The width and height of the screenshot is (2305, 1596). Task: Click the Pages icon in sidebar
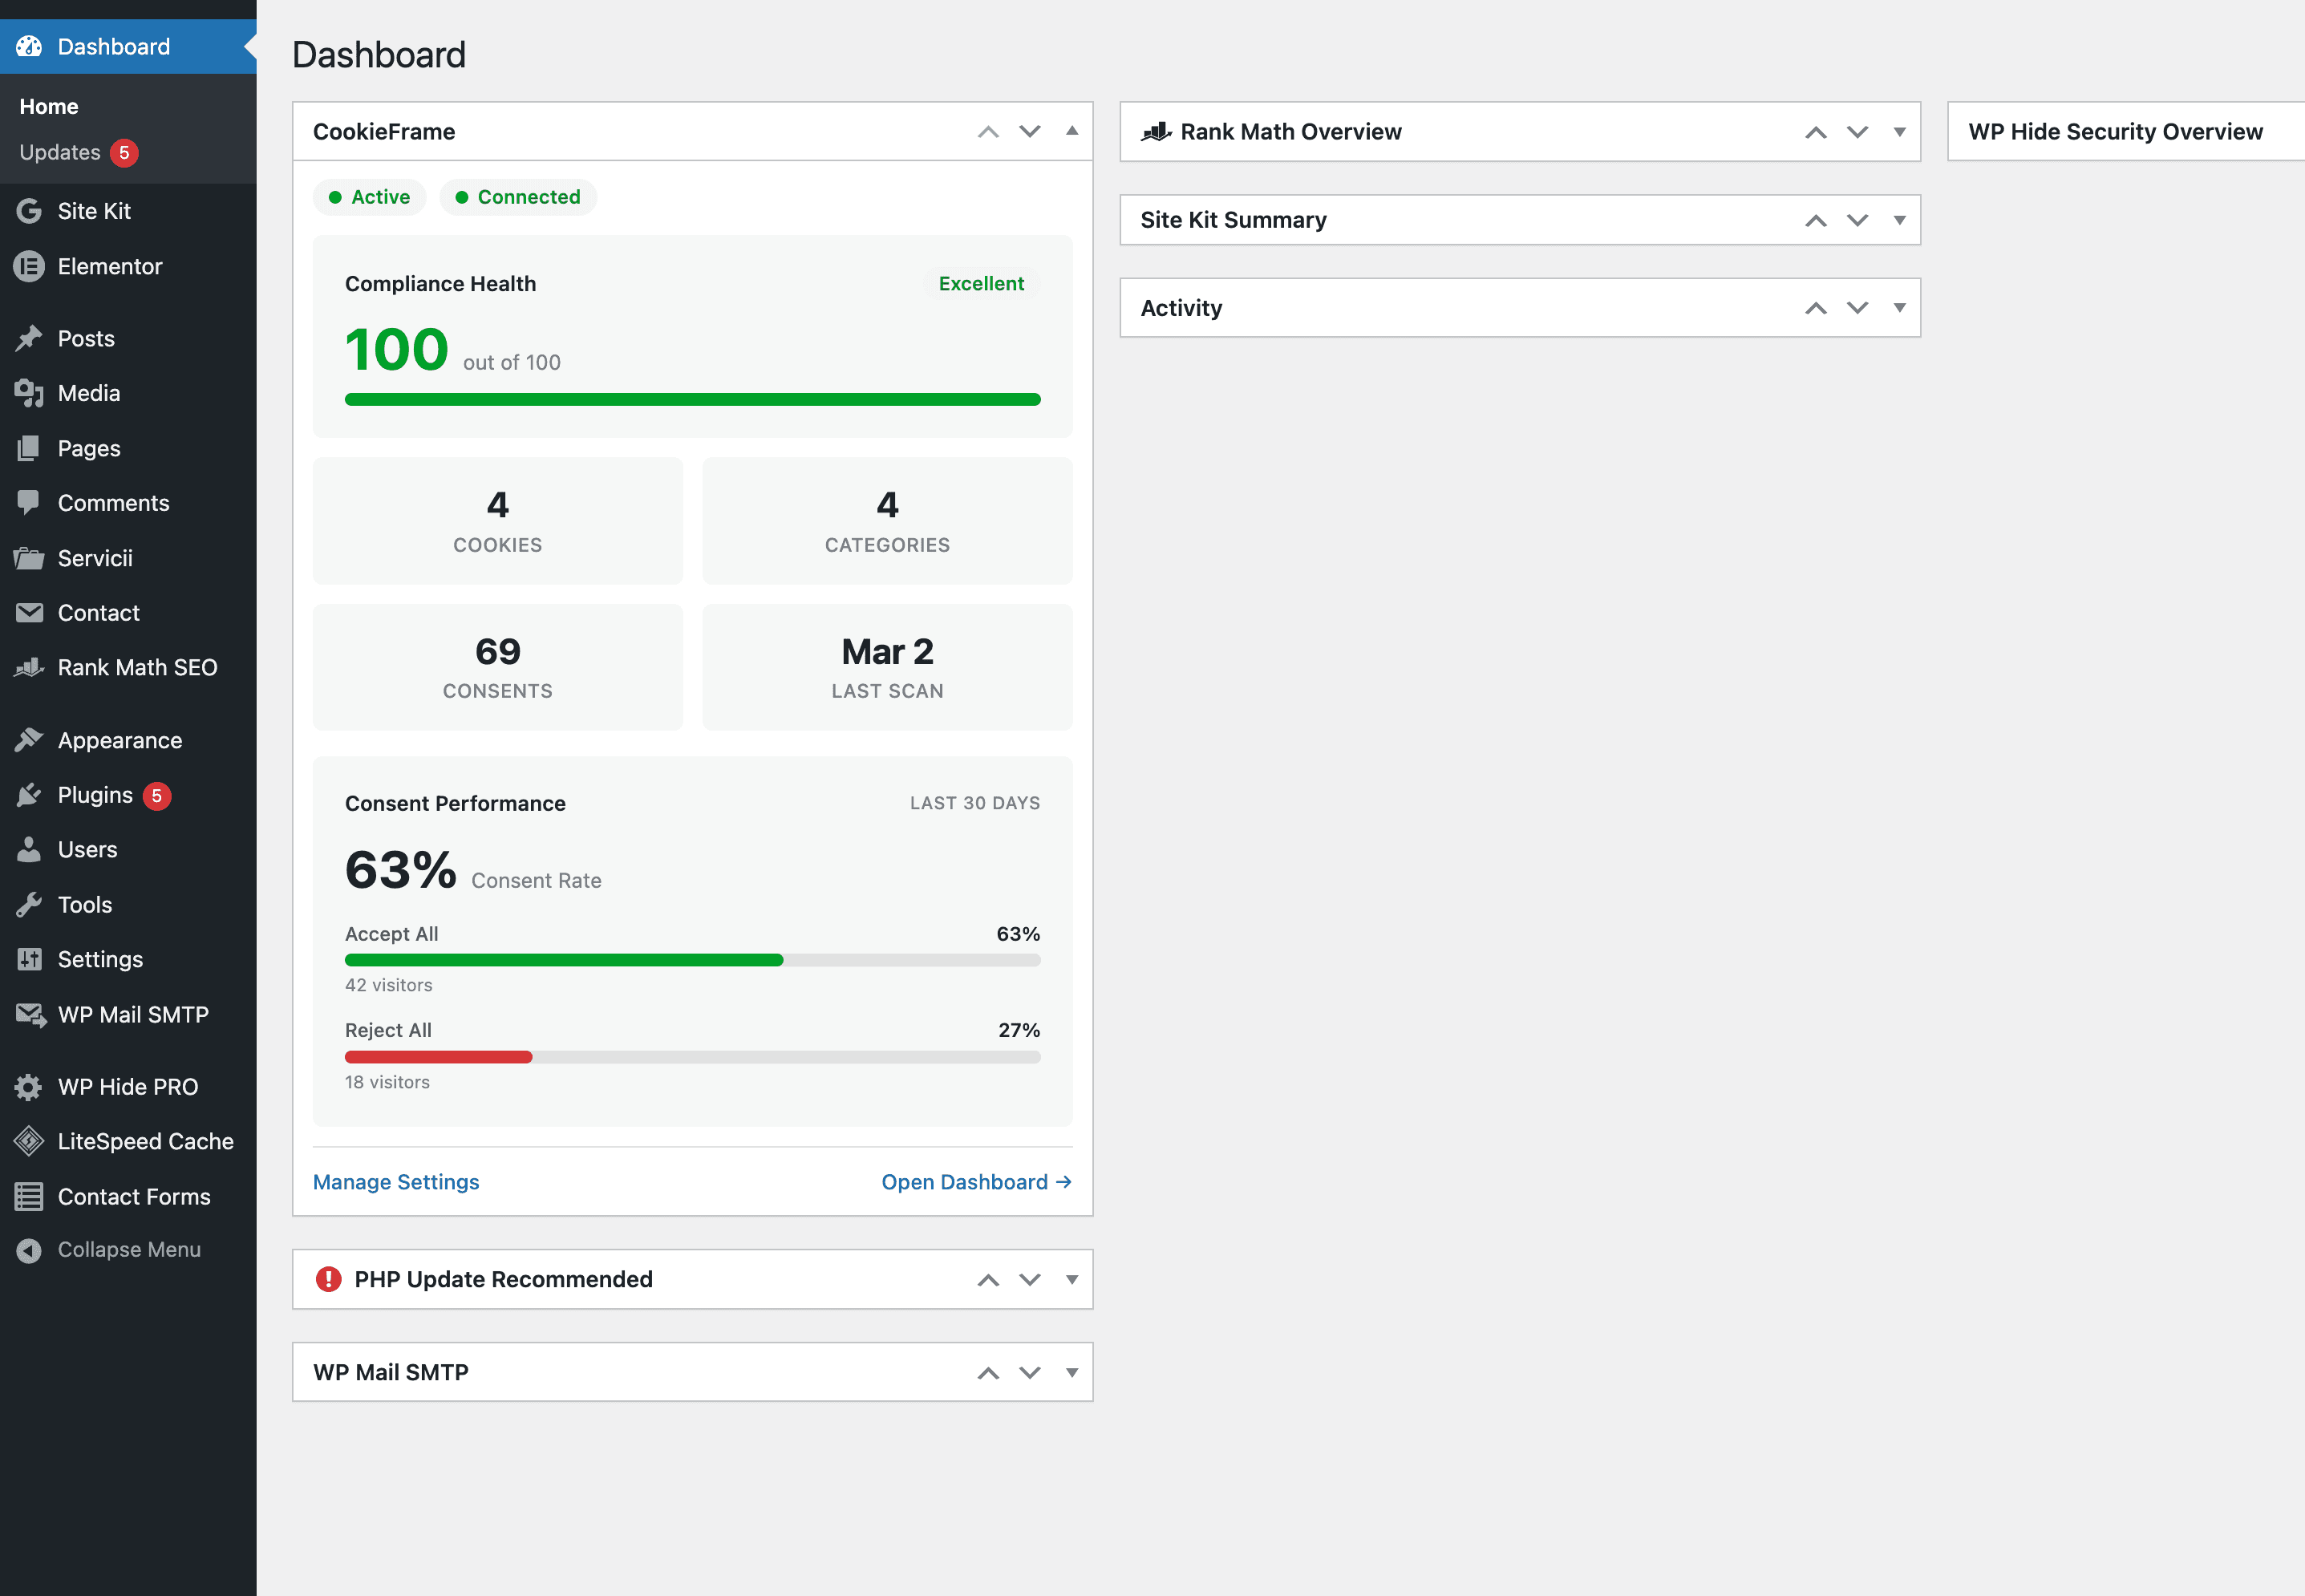pyautogui.click(x=29, y=448)
